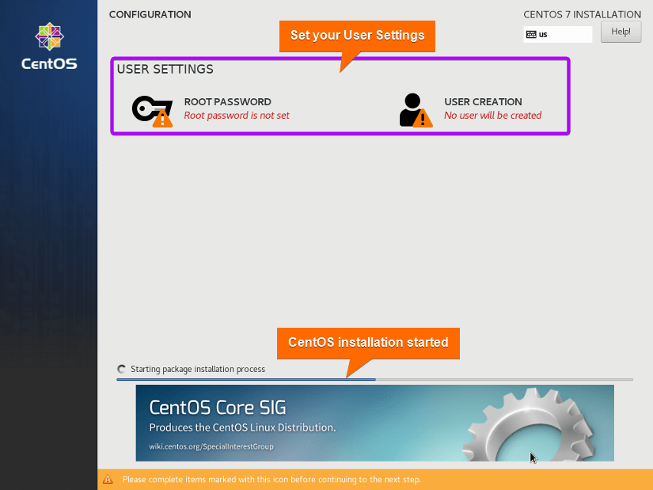Open the User Creation person icon
The width and height of the screenshot is (653, 490).
tap(416, 110)
